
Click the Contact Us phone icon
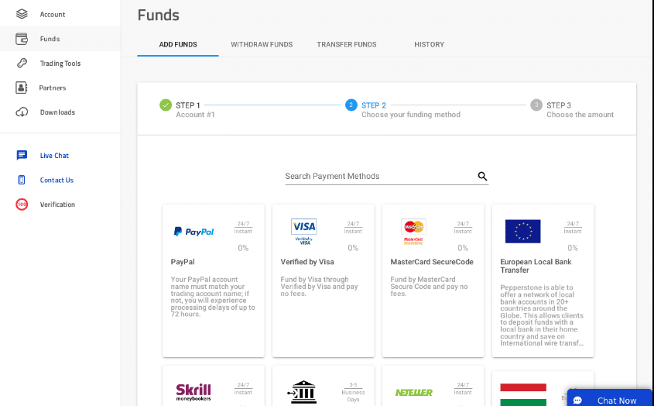(22, 180)
